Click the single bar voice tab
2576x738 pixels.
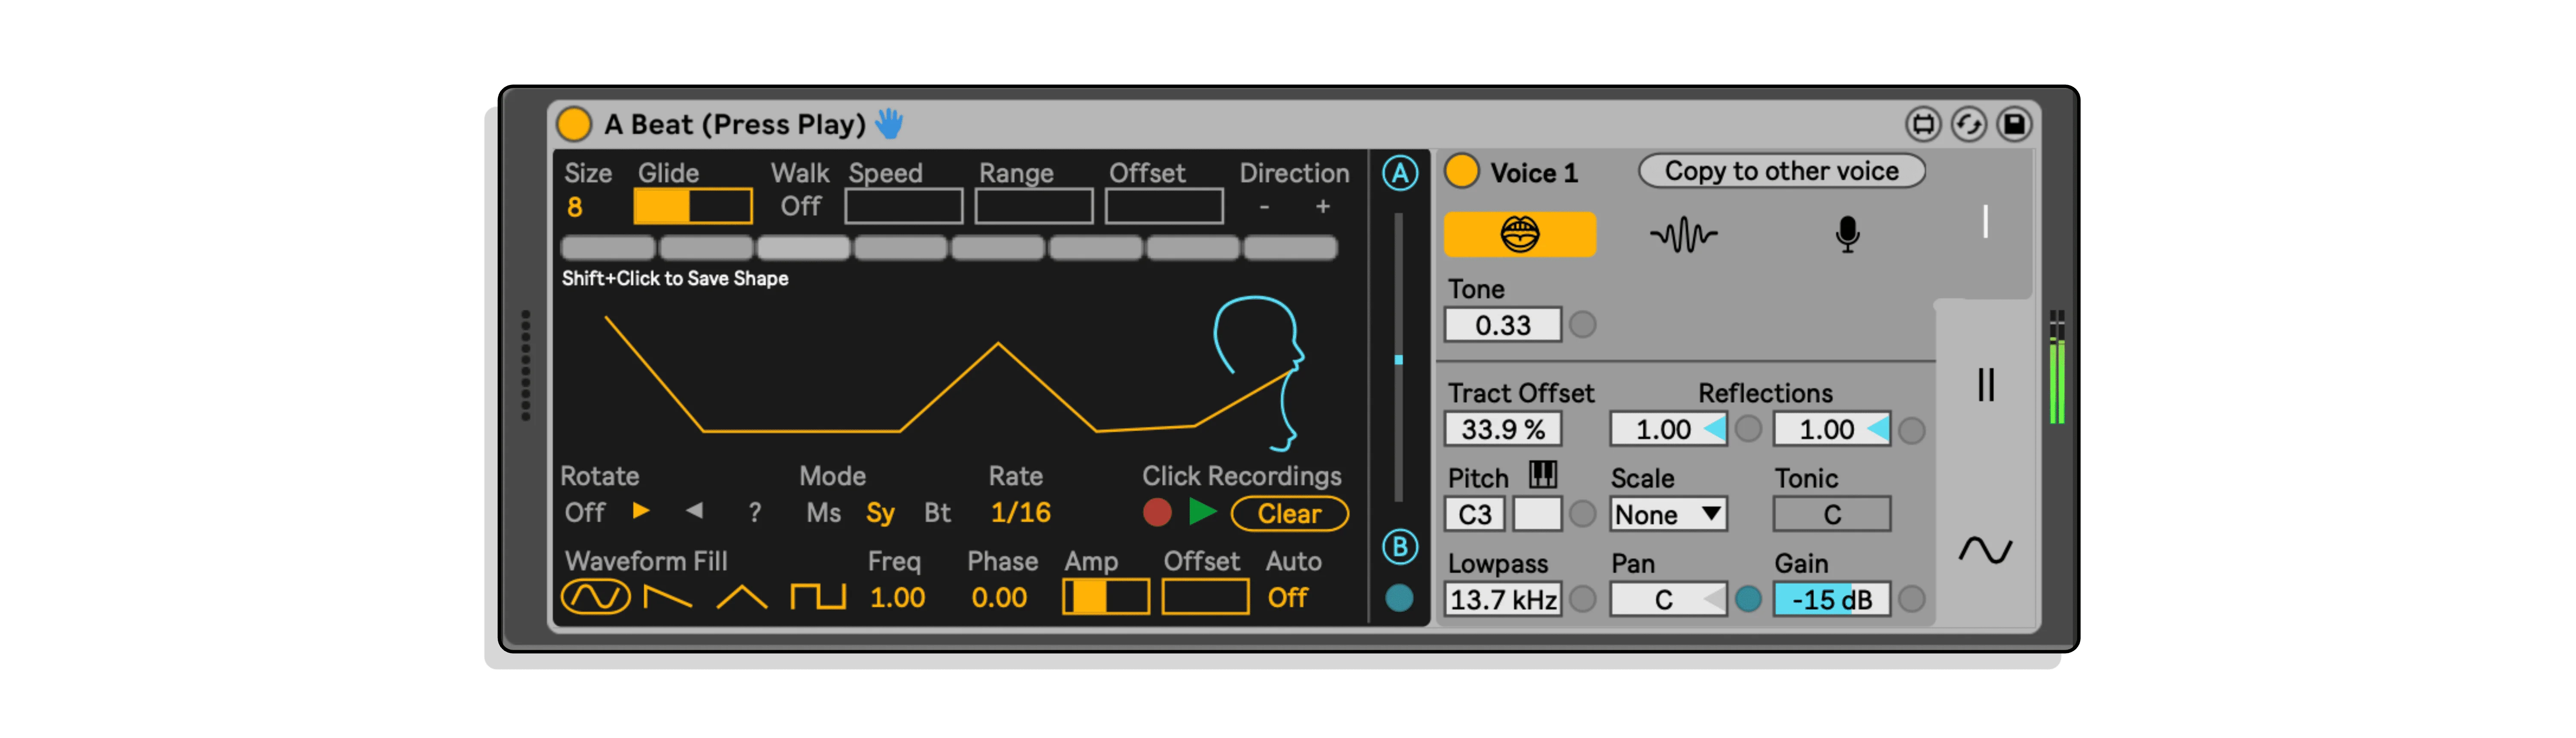coord(1985,221)
